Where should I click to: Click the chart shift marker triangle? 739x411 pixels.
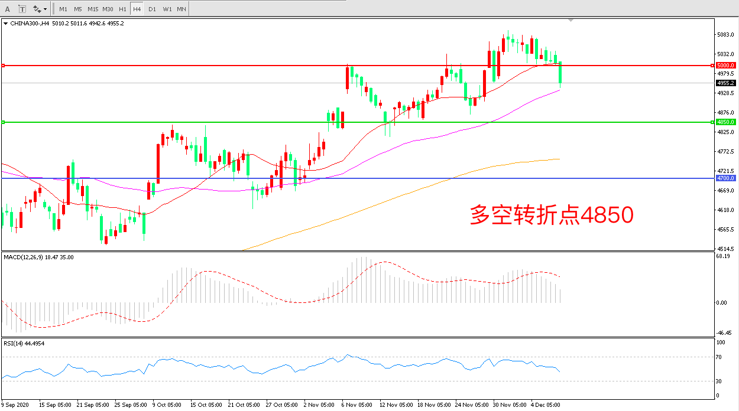(571, 20)
